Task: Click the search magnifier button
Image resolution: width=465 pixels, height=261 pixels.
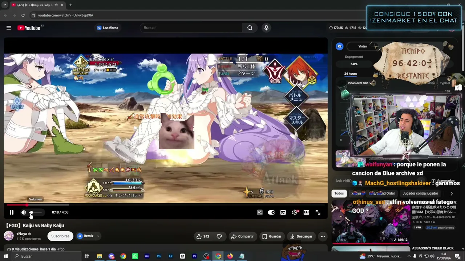Action: (x=250, y=28)
